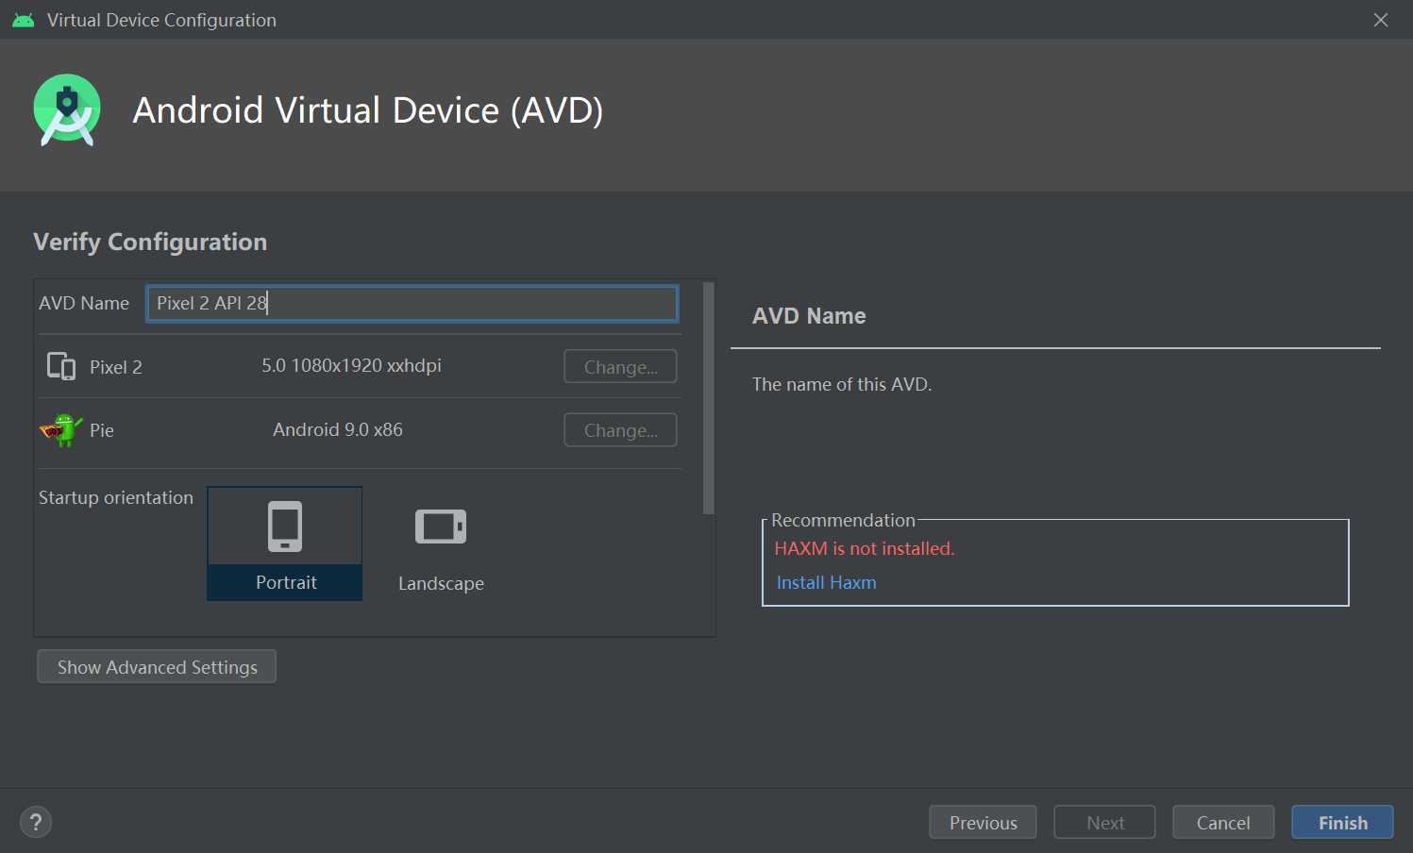Select Portrait startup orientation
1413x853 pixels.
tap(285, 544)
